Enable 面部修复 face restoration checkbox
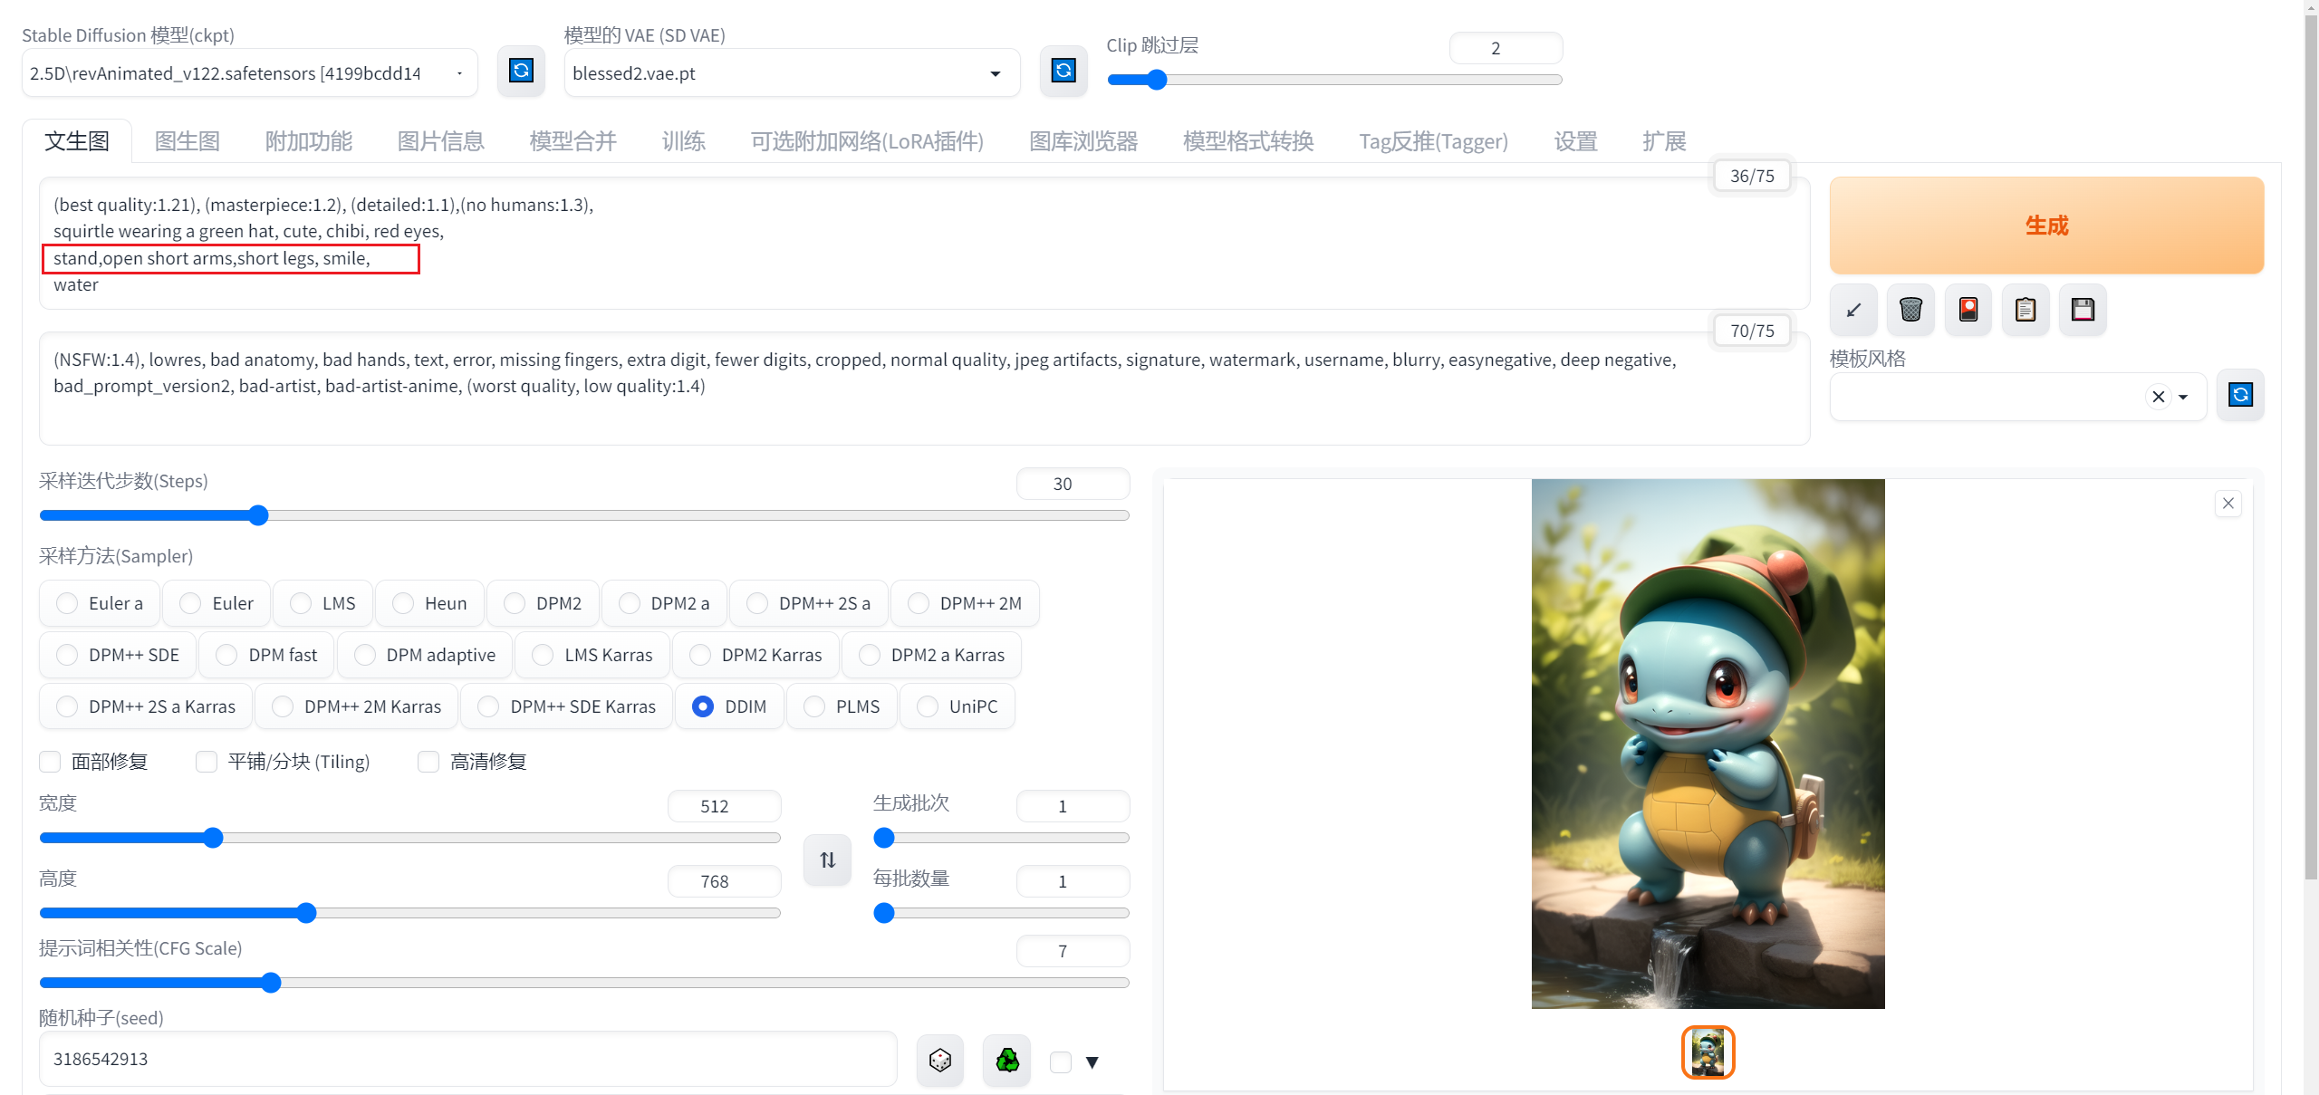This screenshot has height=1095, width=2319. (50, 762)
